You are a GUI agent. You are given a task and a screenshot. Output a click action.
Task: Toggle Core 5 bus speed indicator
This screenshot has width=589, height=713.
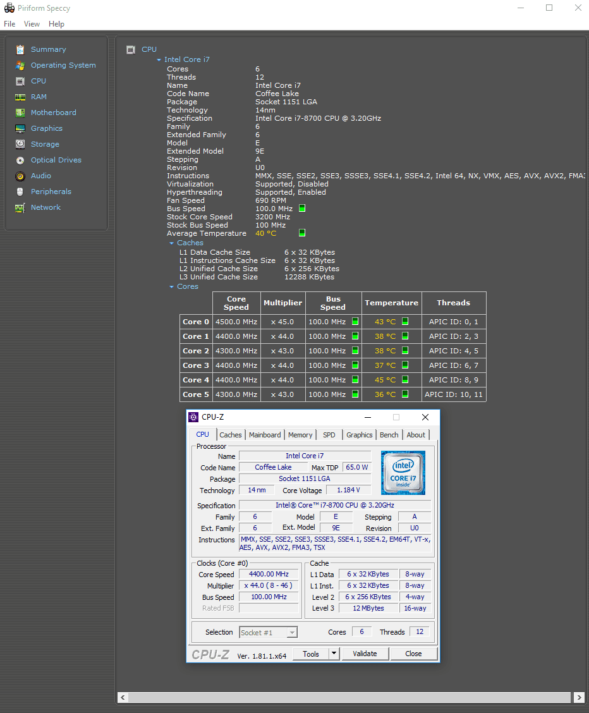[355, 394]
